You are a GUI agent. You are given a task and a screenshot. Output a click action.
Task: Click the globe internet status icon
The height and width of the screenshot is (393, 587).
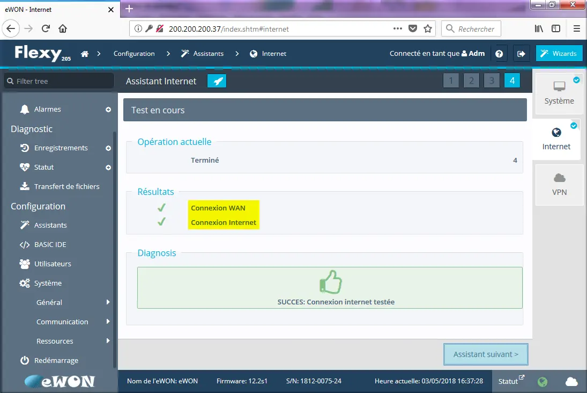point(542,381)
